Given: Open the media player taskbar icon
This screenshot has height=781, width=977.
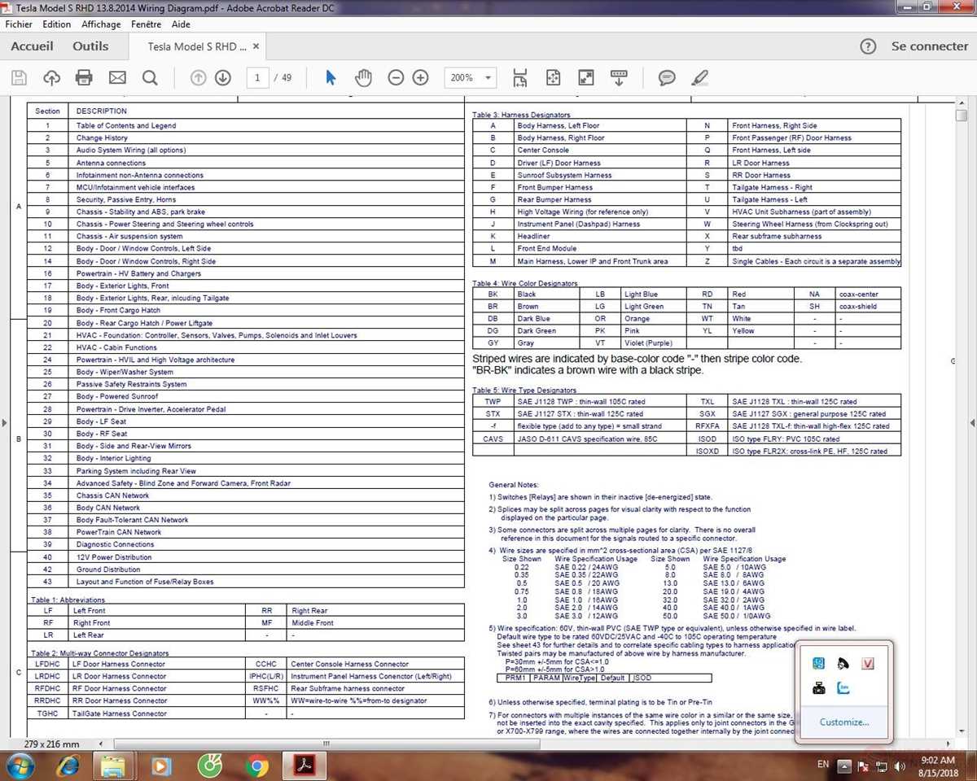Looking at the screenshot, I should coord(161,766).
